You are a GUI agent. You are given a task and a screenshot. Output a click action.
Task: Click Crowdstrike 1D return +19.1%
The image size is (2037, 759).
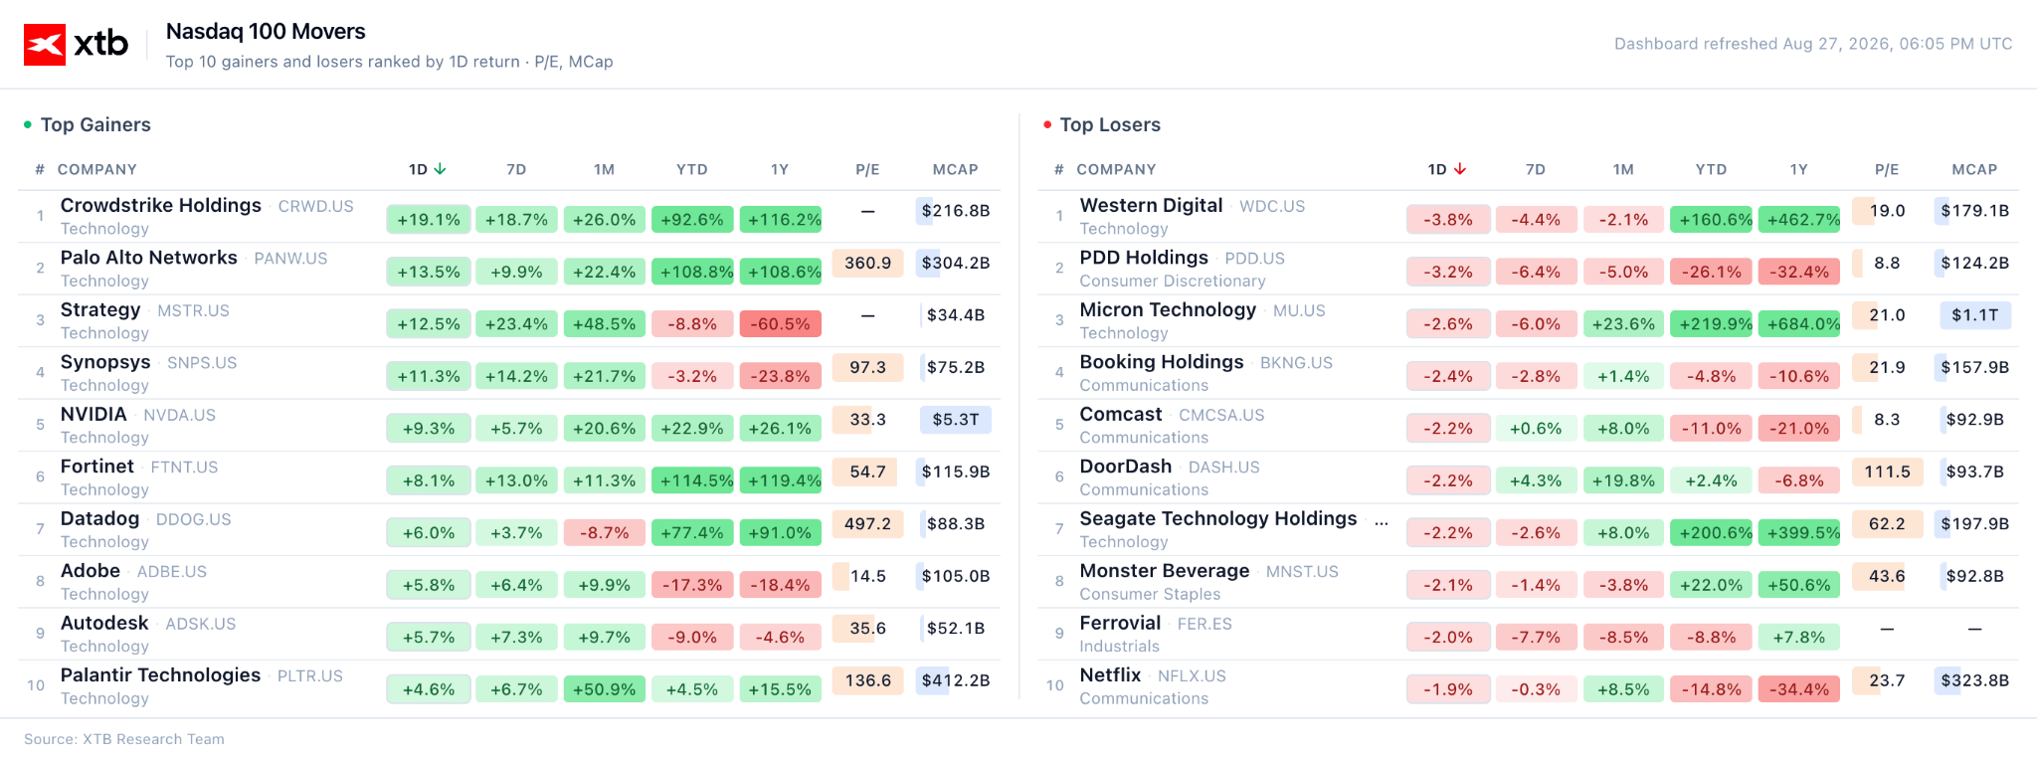(x=429, y=220)
